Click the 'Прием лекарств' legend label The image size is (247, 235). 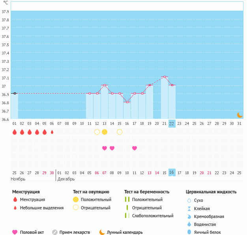[x=75, y=233]
